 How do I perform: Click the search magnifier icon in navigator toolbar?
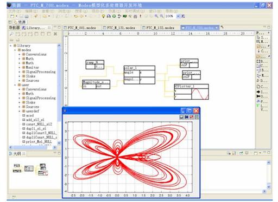pos(11,34)
